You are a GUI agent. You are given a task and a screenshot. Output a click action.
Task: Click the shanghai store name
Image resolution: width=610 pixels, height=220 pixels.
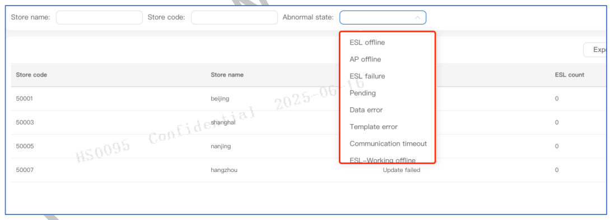pyautogui.click(x=223, y=123)
